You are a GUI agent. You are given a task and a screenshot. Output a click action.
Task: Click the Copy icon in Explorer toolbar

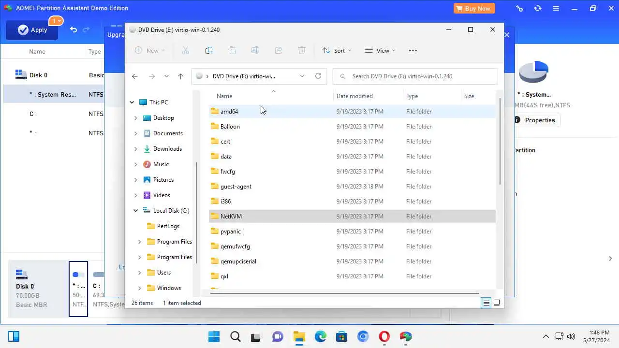[209, 50]
